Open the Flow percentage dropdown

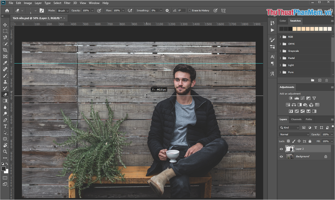[123, 11]
